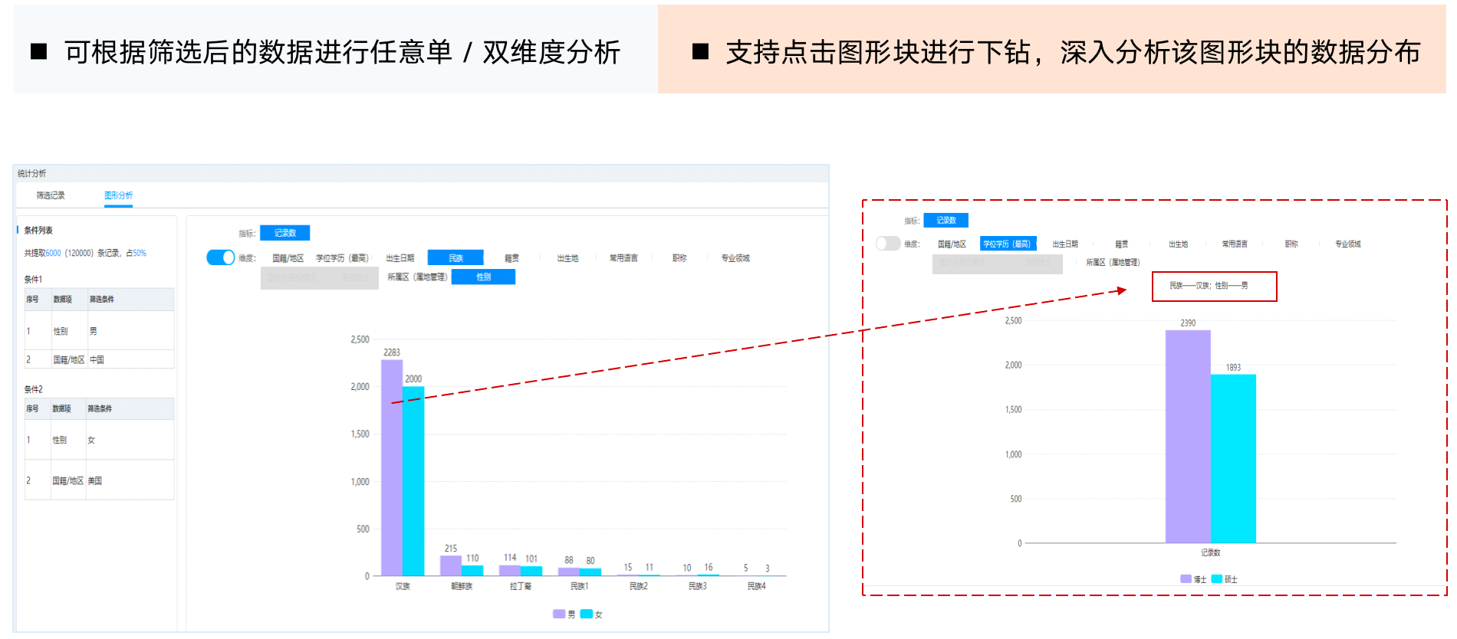Click the purple 男 legend marker
Screen dimensions: 1457x639
click(x=559, y=614)
